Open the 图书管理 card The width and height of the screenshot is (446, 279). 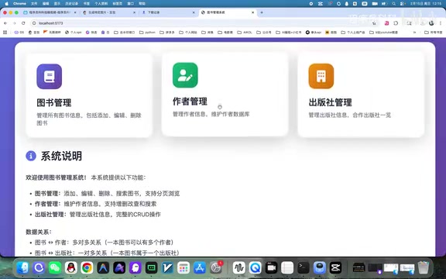pyautogui.click(x=89, y=95)
